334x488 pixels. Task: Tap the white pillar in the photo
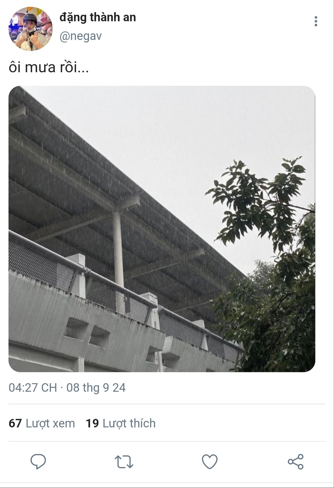pyautogui.click(x=118, y=249)
